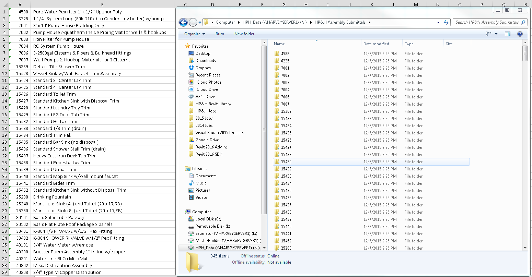Select the A360 Drive icon
532x277 pixels.
[x=191, y=97]
